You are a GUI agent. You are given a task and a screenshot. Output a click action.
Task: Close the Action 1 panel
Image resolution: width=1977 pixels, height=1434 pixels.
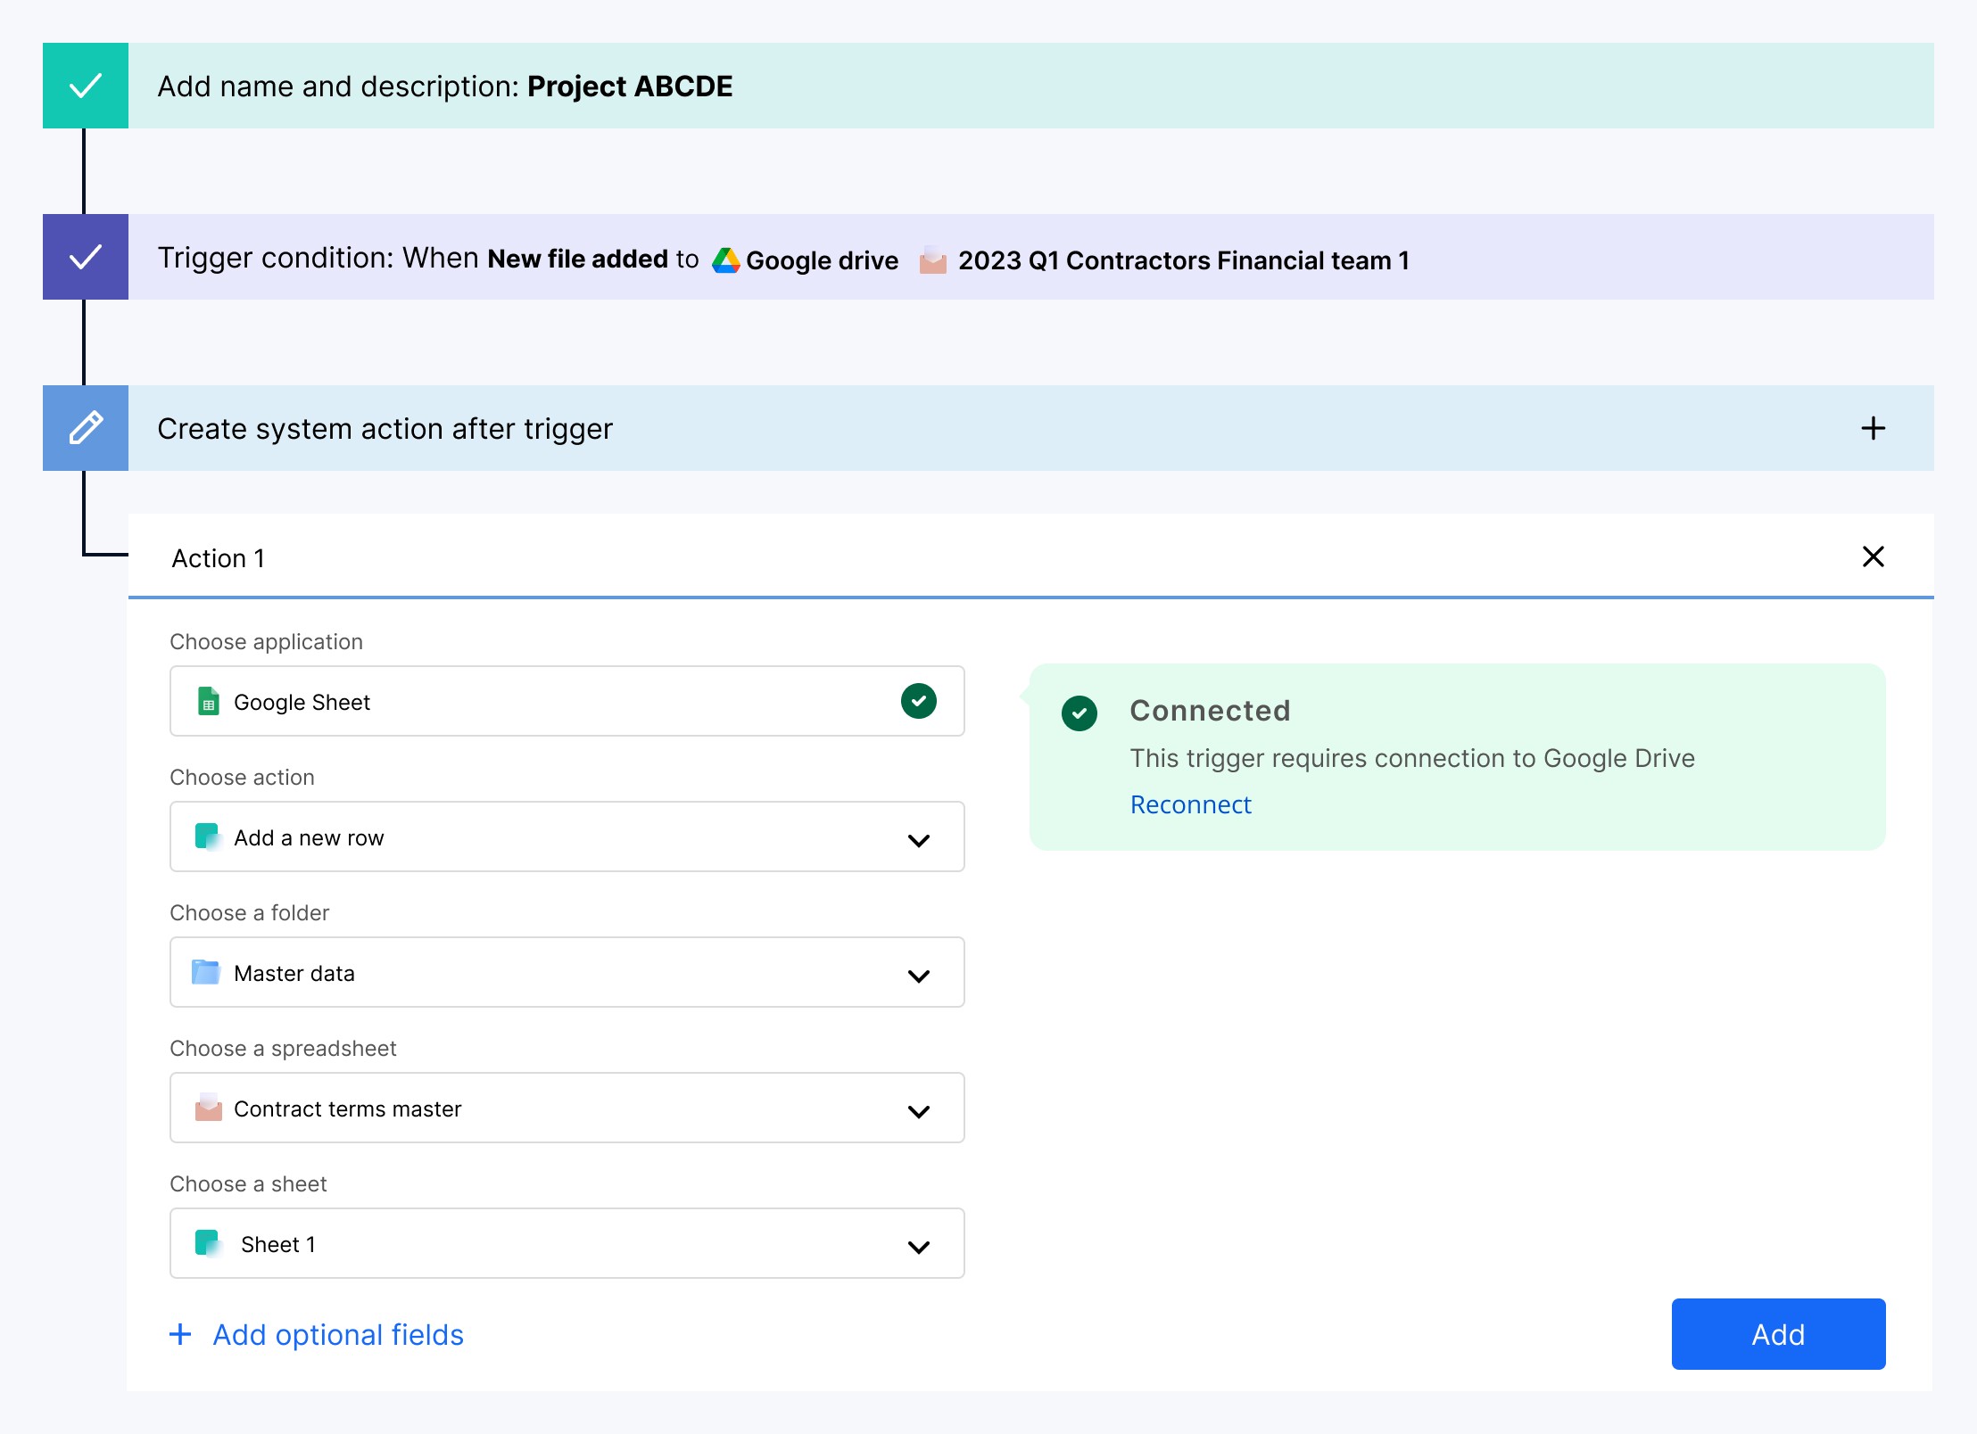[x=1873, y=556]
